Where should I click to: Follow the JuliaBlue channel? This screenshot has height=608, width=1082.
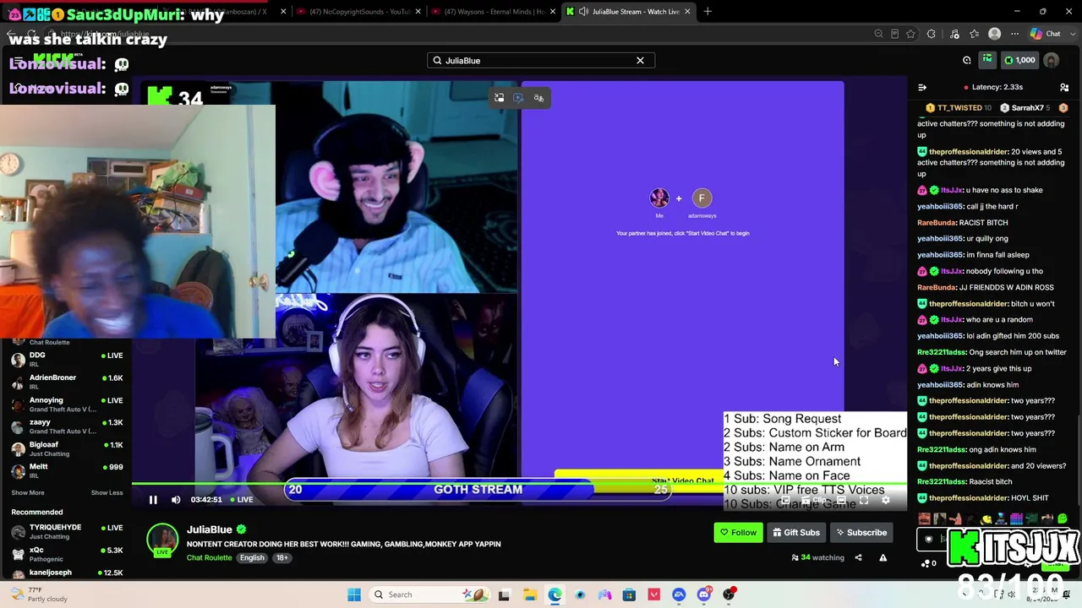(738, 533)
